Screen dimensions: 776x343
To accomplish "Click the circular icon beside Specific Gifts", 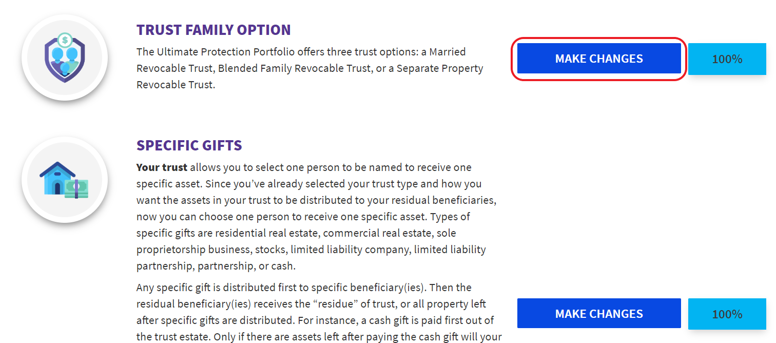I will coord(65,179).
